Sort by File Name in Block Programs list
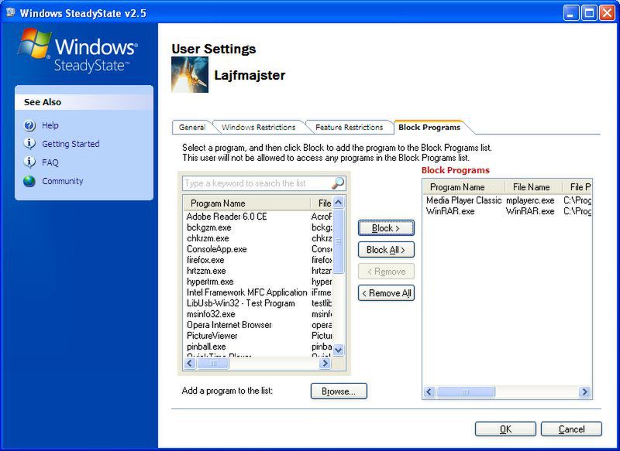The image size is (620, 451). 533,187
